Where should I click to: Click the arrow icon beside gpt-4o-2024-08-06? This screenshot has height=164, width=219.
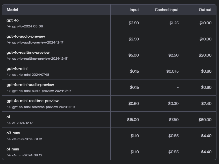9,26
